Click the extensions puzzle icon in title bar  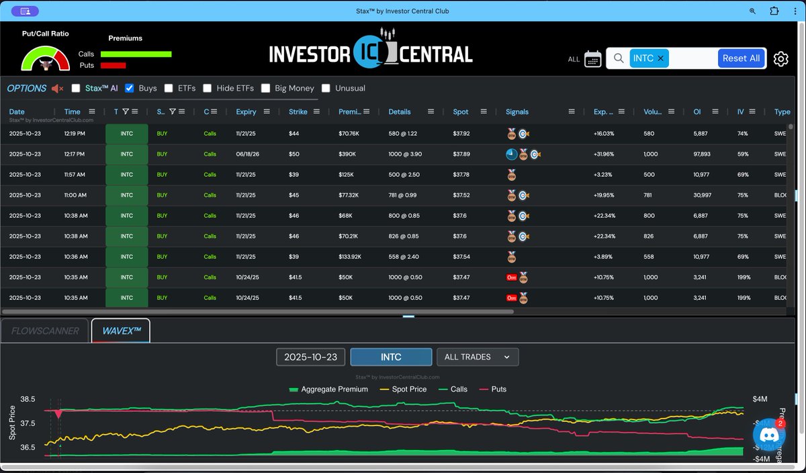point(774,11)
